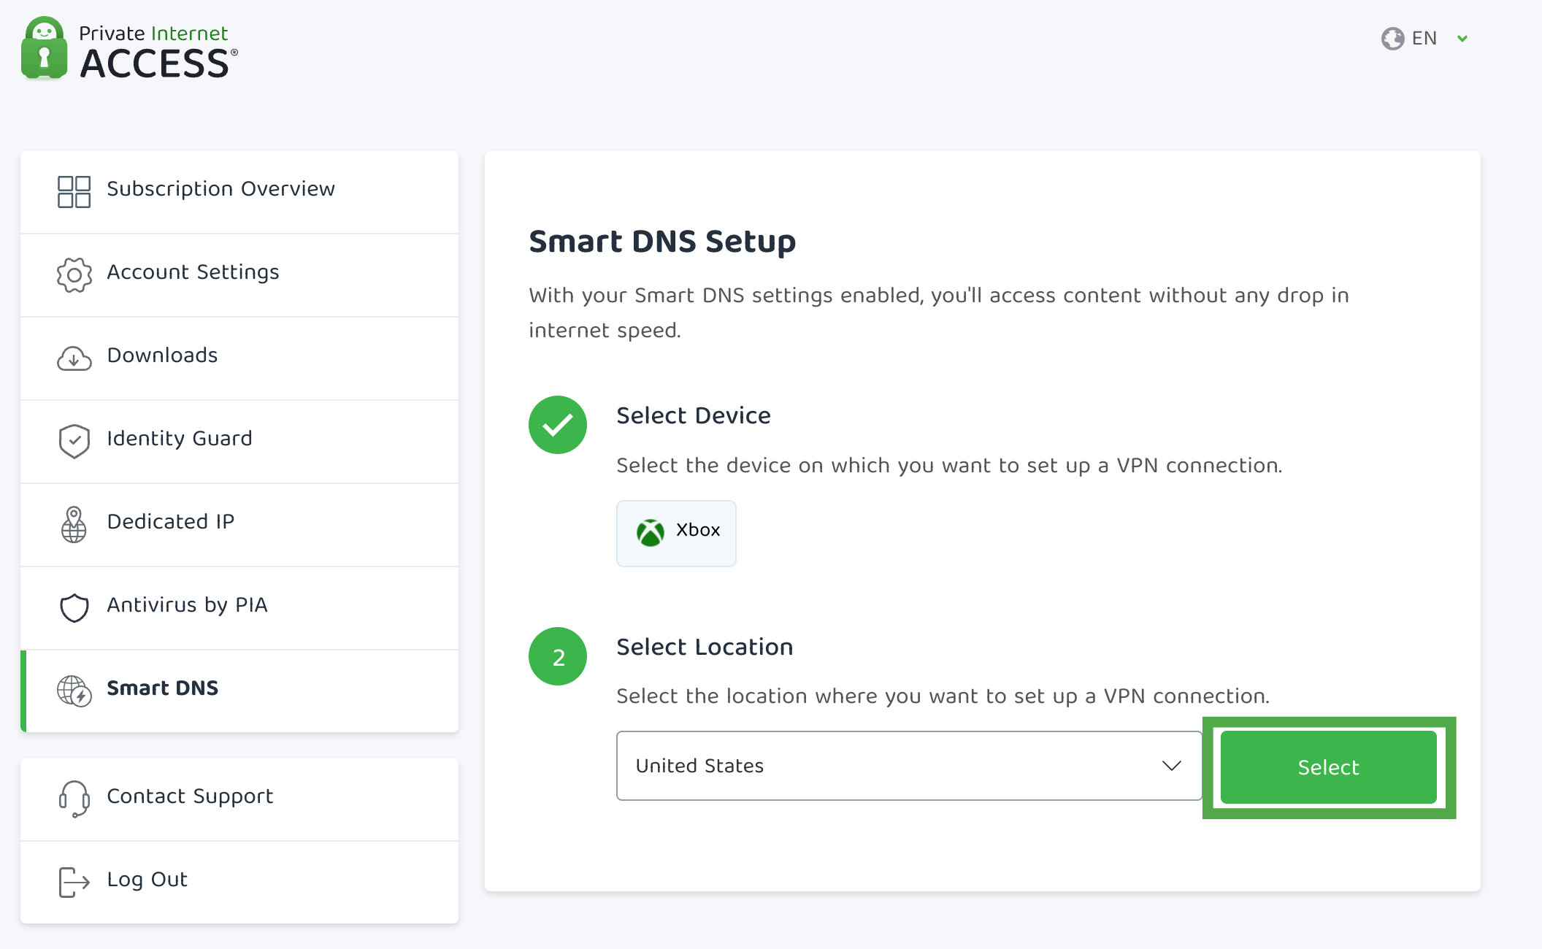The image size is (1542, 949).
Task: Click the green checkmark for Select Device
Action: tap(558, 425)
